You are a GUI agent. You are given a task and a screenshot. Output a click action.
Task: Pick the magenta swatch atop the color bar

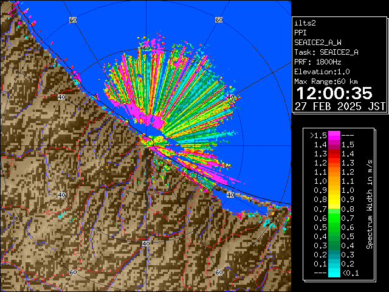click(334, 135)
